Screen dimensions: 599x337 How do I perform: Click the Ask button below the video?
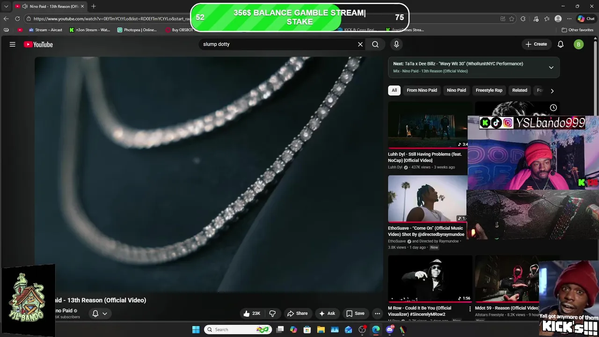[x=327, y=314]
